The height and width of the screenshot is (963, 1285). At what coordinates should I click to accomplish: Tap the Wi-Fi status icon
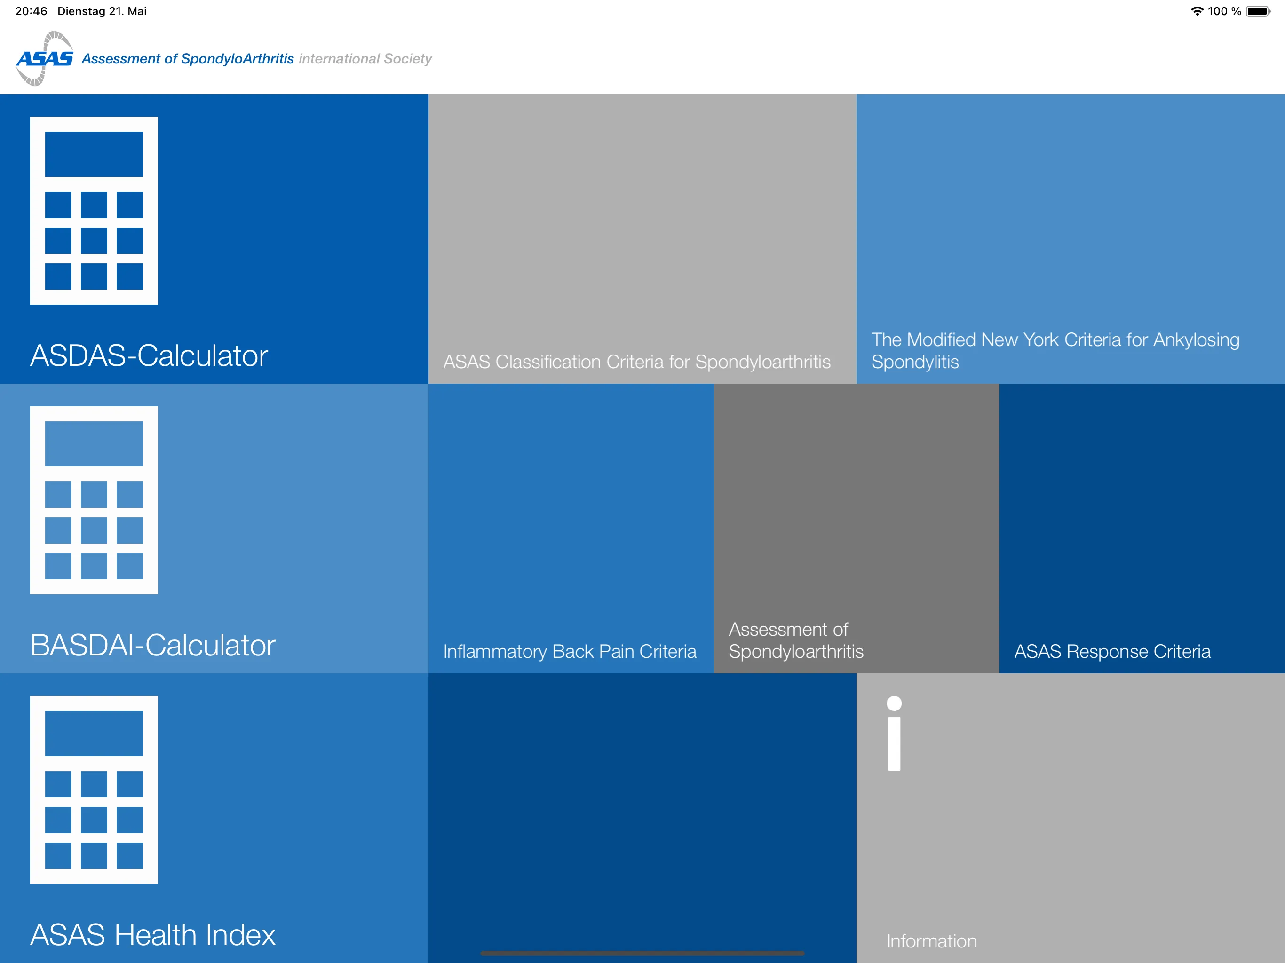click(x=1198, y=11)
